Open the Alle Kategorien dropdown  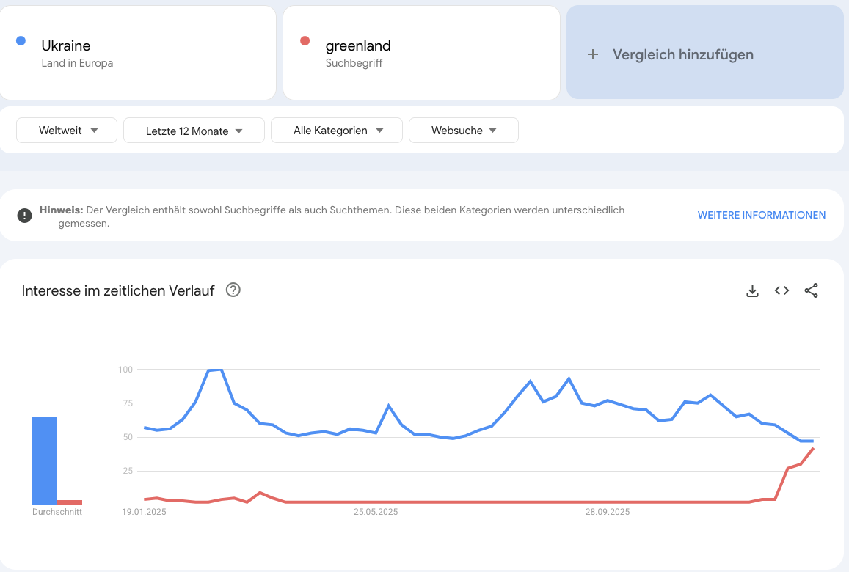(337, 131)
